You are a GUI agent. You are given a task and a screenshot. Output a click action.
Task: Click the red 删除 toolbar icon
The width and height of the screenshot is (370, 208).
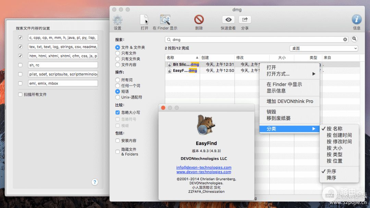[199, 20]
